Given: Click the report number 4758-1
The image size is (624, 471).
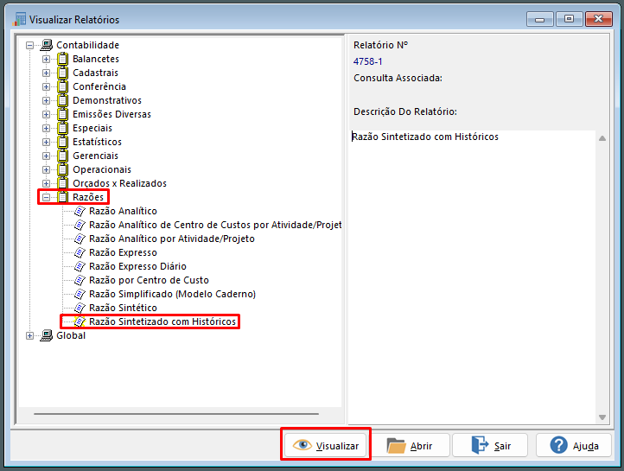Looking at the screenshot, I should tap(367, 61).
